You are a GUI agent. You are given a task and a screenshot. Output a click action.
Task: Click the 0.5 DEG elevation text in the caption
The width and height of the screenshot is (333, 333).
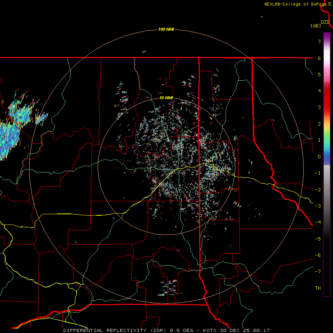[x=182, y=330]
